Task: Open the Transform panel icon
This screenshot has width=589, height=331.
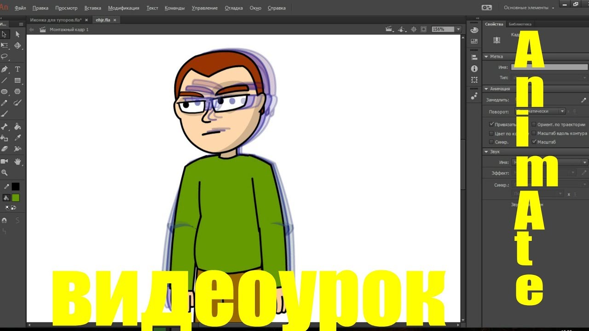Action: pyautogui.click(x=474, y=80)
